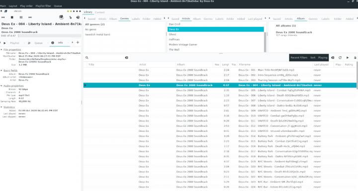Select artist Dan Croll

(x=215, y=24)
